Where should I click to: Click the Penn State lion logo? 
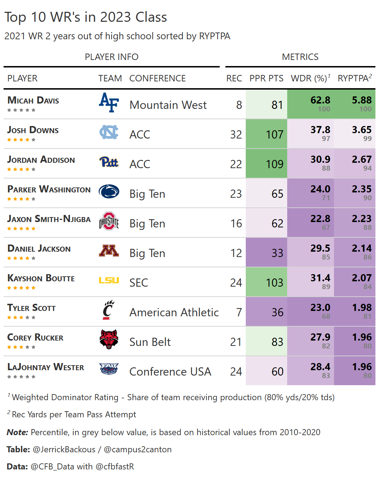109,192
